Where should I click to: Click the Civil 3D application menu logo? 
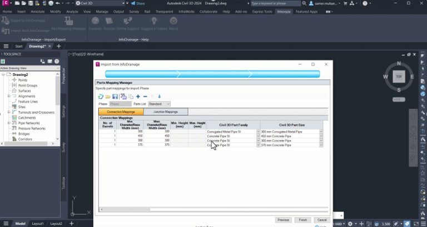[x=6, y=3]
